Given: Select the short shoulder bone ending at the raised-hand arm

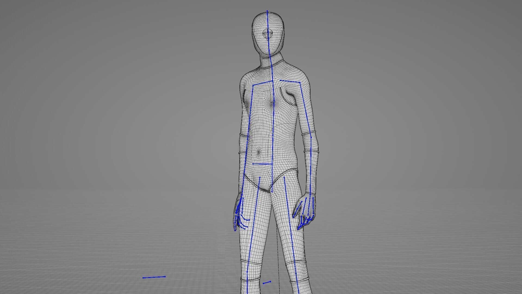Looking at the screenshot, I should click(290, 81).
